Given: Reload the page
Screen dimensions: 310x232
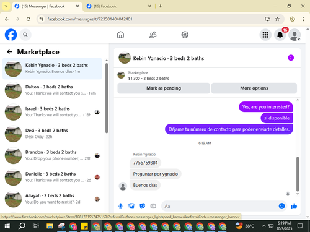Looking at the screenshot, I should click(x=29, y=19).
